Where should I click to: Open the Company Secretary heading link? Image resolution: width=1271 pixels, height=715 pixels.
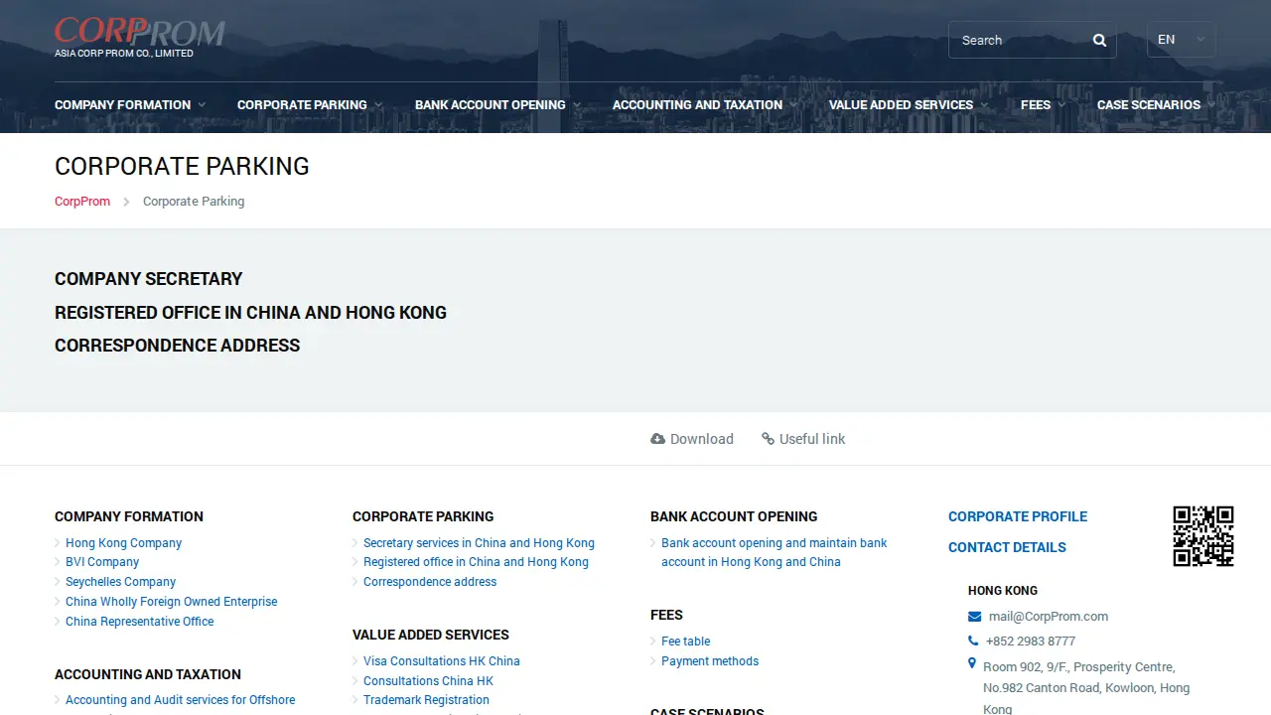coord(149,279)
